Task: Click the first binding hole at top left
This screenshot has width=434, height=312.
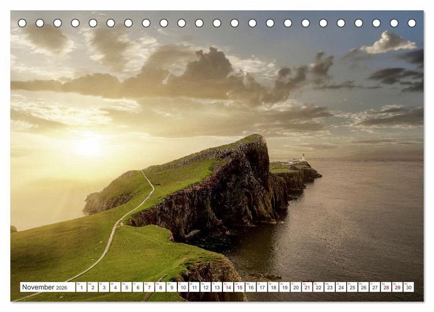Action: click(22, 23)
